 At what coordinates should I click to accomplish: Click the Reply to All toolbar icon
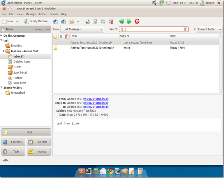tap(63, 21)
